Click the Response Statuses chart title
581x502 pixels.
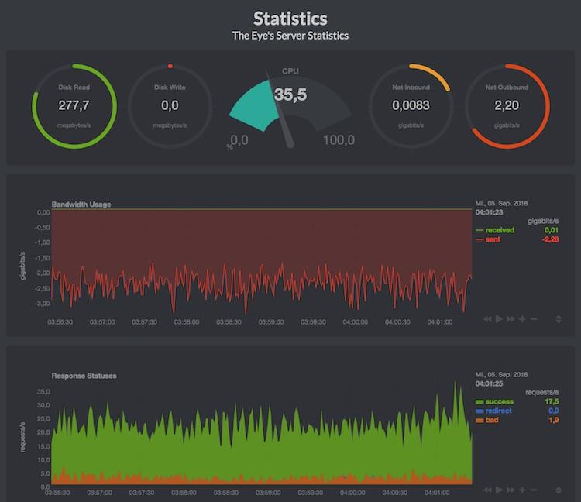click(84, 376)
